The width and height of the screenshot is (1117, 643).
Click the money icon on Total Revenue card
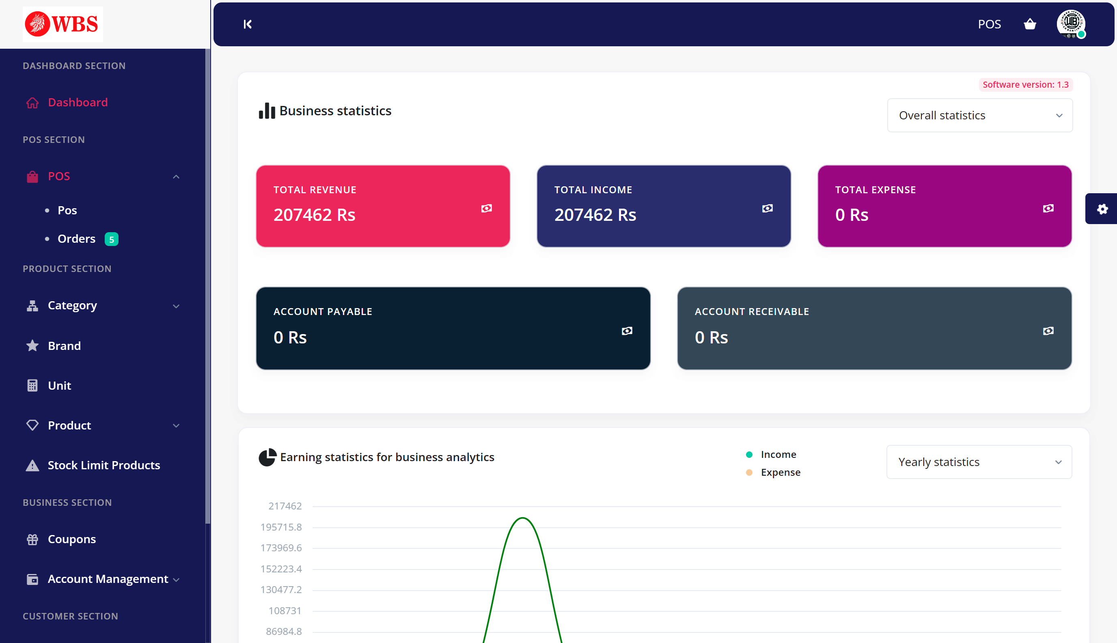click(x=486, y=208)
